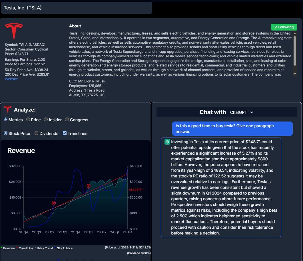Image resolution: width=303 pixels, height=261 pixels.
Task: Click the 'Price to Earnings: 122.52' text
Action: point(25,64)
